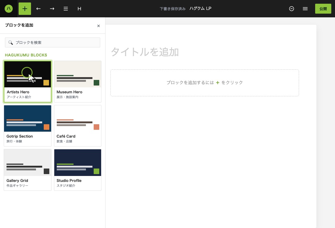Insert the Café Card block

pos(78,126)
